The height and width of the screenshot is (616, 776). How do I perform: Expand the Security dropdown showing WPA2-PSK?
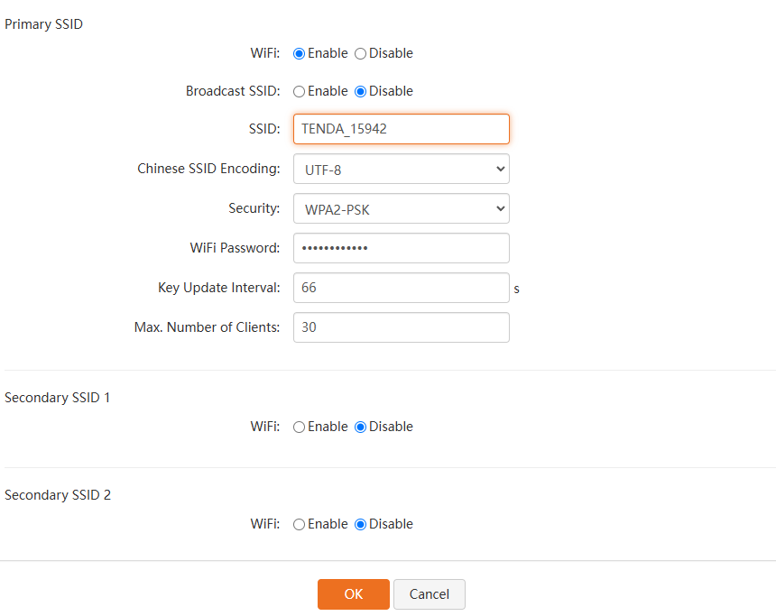pyautogui.click(x=401, y=208)
